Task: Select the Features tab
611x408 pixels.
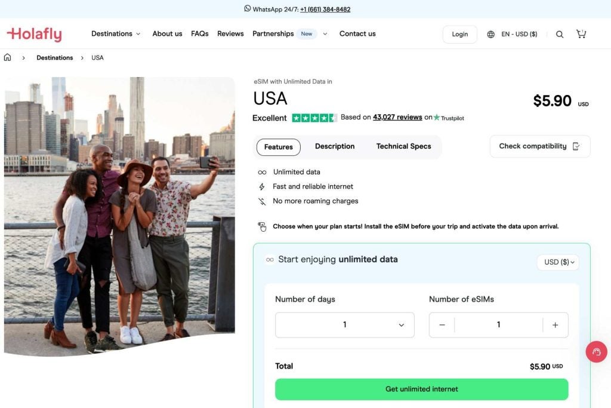Action: pyautogui.click(x=279, y=147)
